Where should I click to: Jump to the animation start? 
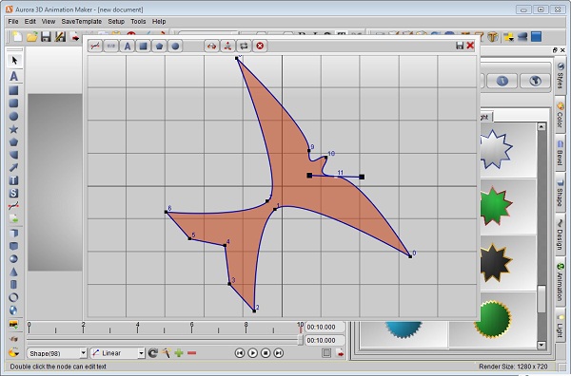240,353
